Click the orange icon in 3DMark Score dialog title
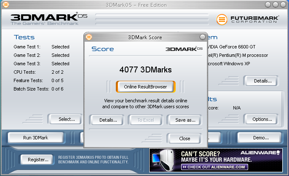 (89, 37)
